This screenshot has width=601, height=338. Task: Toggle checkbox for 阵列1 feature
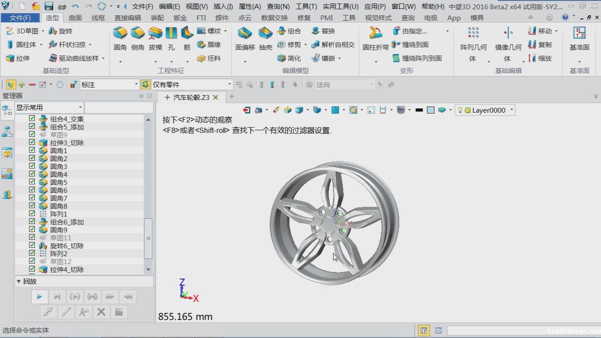click(x=32, y=214)
